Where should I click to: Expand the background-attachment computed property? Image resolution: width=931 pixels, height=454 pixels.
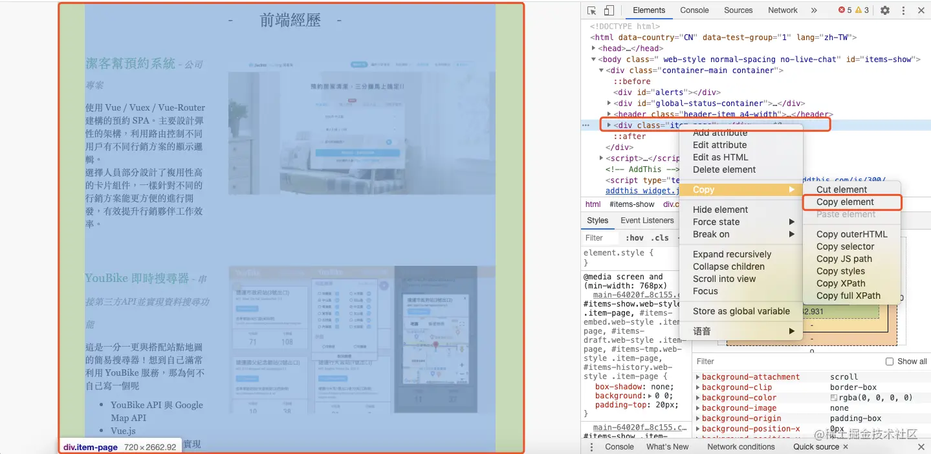(x=697, y=377)
